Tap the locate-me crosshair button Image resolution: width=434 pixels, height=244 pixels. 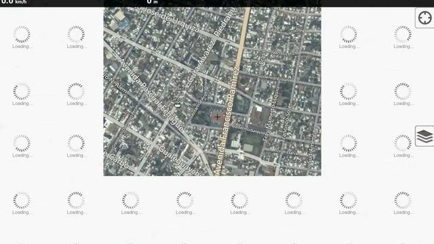(x=425, y=18)
